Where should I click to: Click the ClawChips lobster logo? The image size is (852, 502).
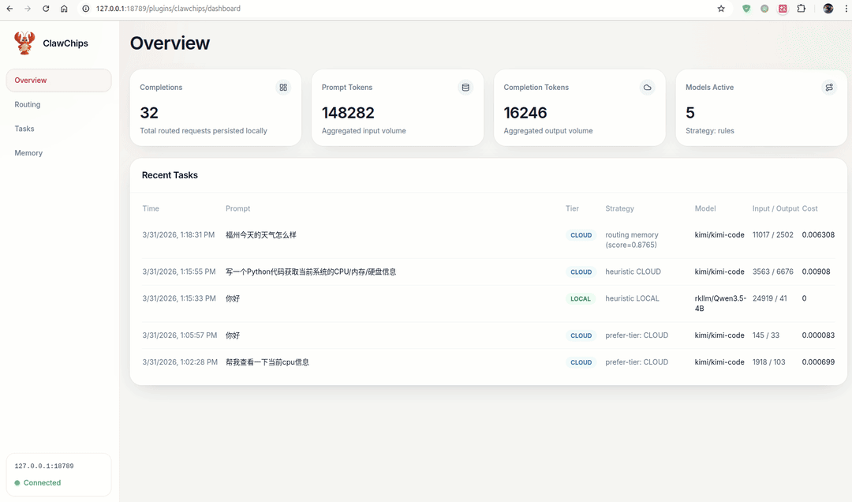tap(24, 43)
